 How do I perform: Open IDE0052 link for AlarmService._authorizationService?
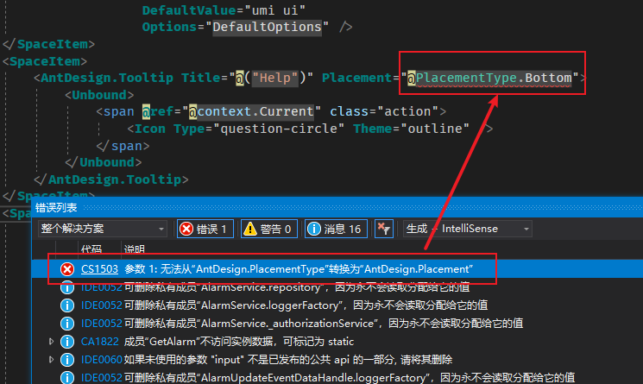[101, 324]
